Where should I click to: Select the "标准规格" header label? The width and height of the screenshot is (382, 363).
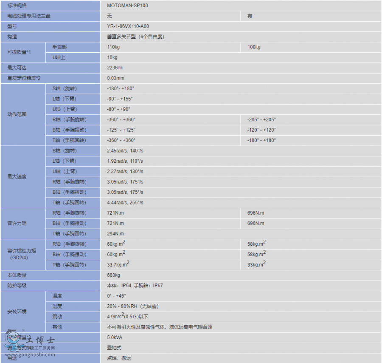(x=17, y=6)
